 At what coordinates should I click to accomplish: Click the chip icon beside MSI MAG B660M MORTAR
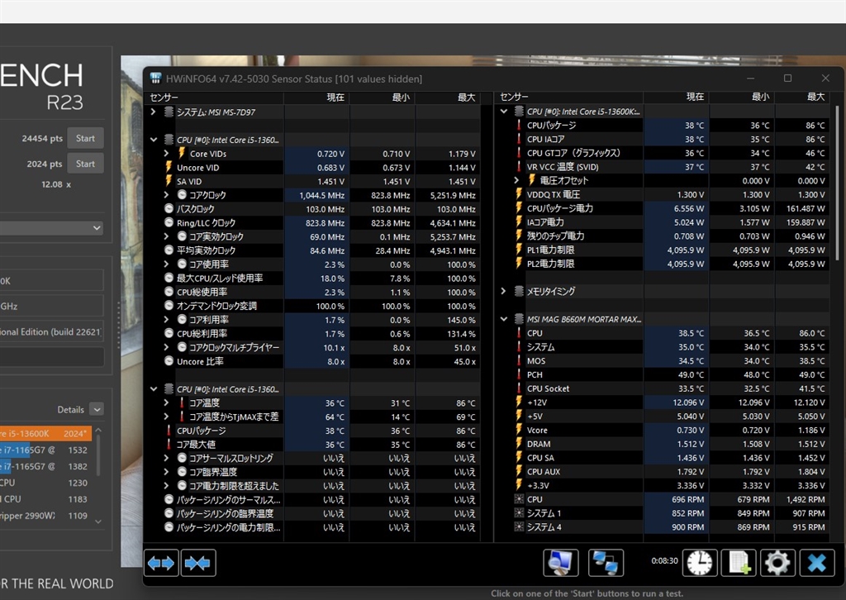click(519, 320)
